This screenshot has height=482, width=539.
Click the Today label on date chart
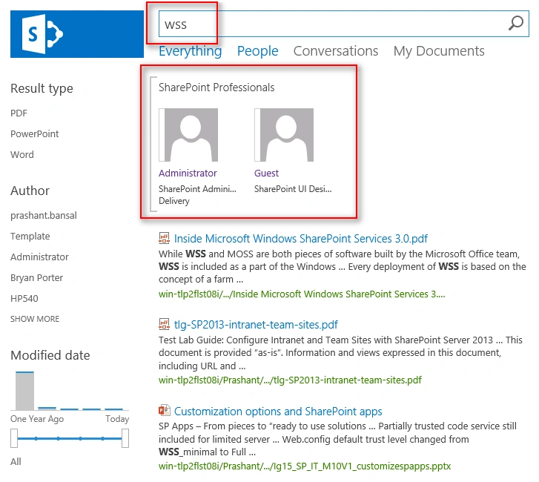click(117, 419)
